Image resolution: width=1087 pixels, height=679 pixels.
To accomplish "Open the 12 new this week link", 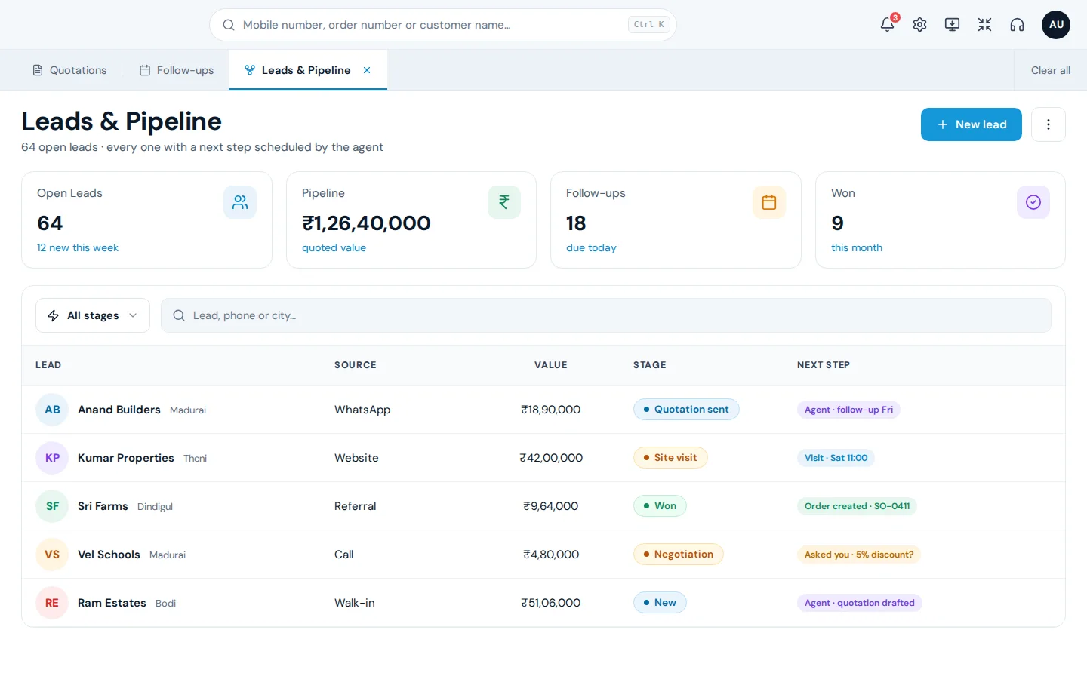I will (78, 247).
